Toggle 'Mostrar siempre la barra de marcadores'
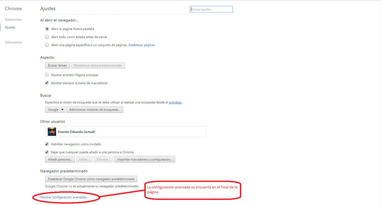 (47, 83)
